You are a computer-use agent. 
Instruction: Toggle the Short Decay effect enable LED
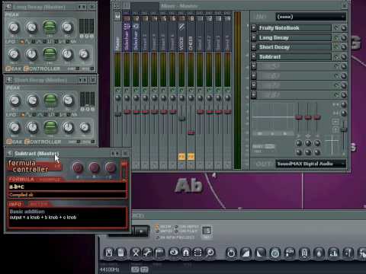point(336,47)
